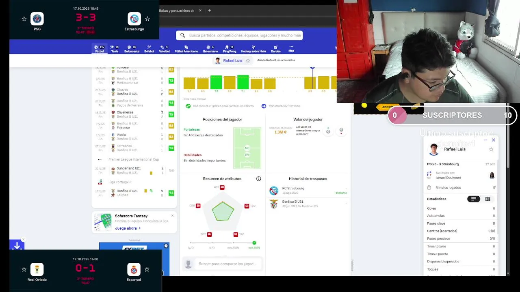Select oct 2025 point on attribute timeline
Viewport: 520px width, 292px height.
(x=254, y=243)
